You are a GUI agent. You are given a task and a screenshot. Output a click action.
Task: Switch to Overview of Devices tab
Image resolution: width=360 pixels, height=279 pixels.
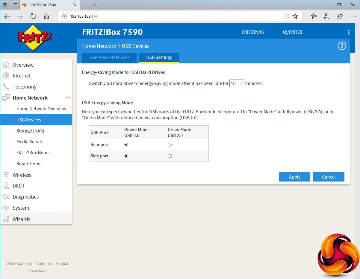pyautogui.click(x=109, y=57)
